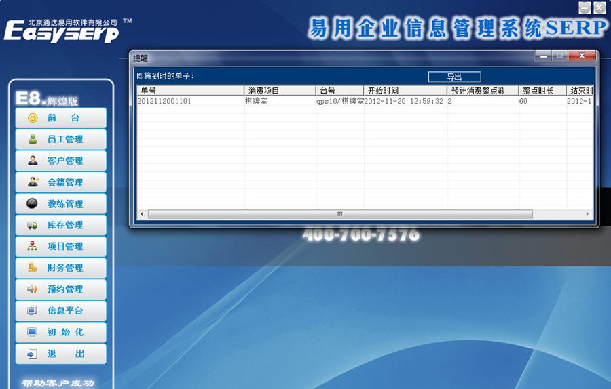The width and height of the screenshot is (611, 389).
Task: Choose 初始化 in the sidebar
Action: (61, 332)
